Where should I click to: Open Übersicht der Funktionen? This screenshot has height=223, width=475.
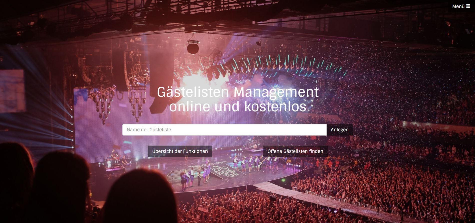(x=180, y=151)
